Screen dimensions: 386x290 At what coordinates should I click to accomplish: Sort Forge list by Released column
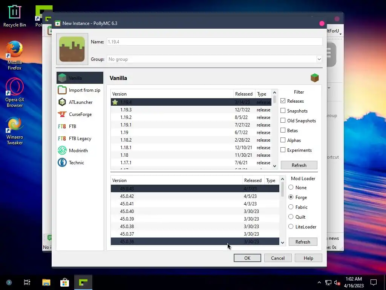253,180
